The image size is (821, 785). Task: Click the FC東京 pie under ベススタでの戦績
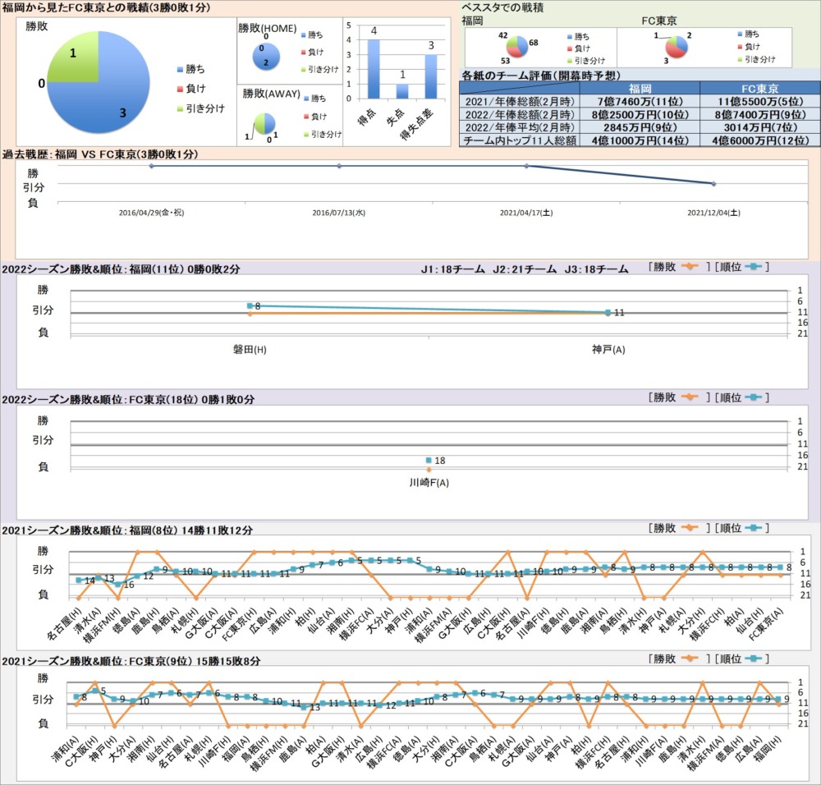(677, 47)
